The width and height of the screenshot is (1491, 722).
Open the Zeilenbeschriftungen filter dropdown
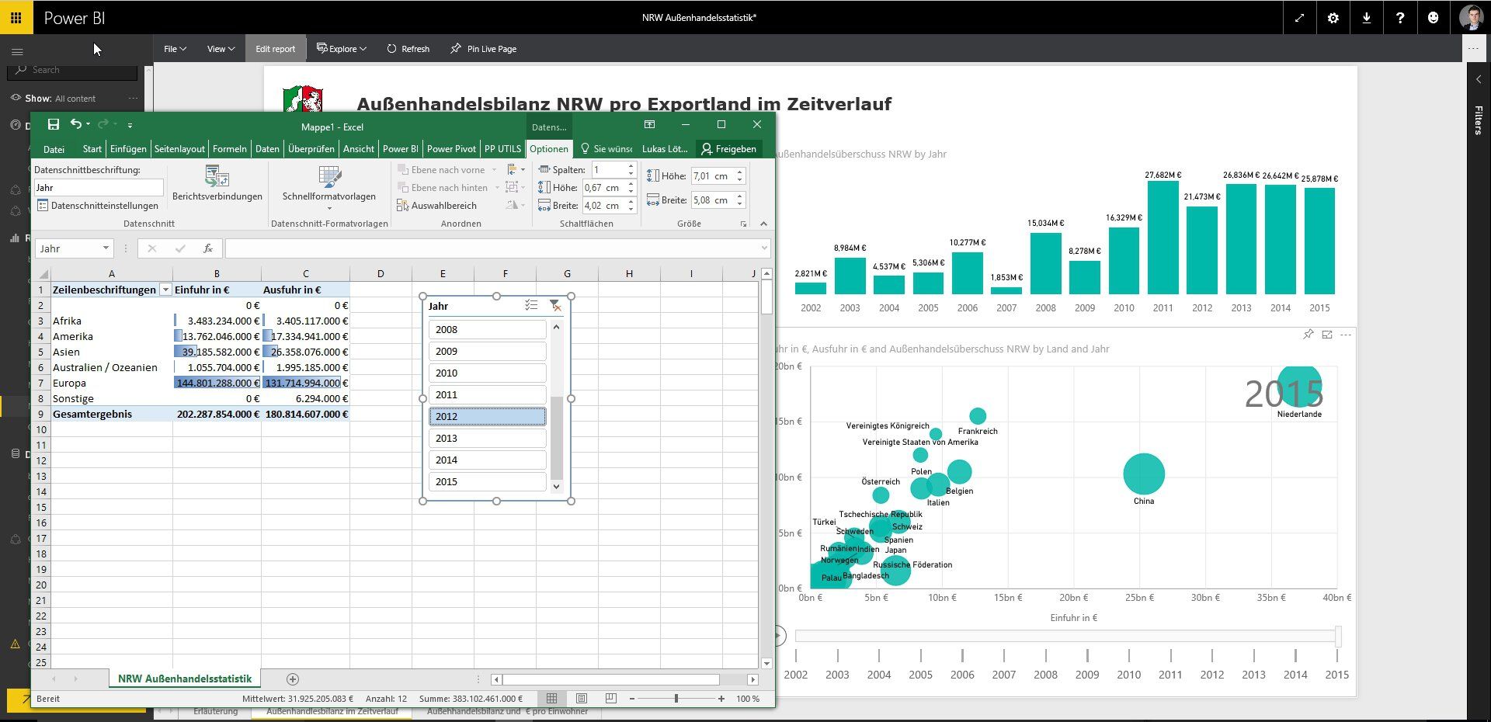(x=165, y=290)
